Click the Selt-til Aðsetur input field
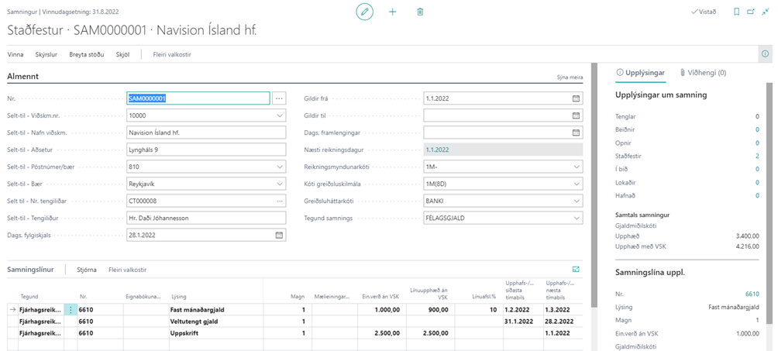Screen dimensions: 778x351 (x=205, y=150)
